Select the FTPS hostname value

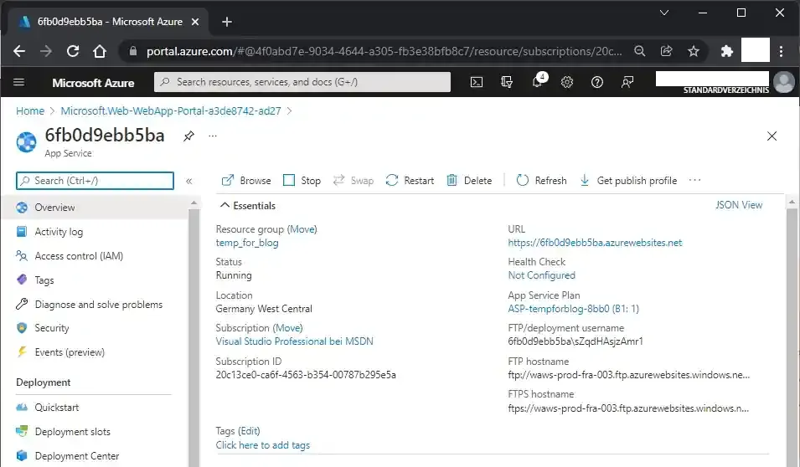pyautogui.click(x=628, y=408)
